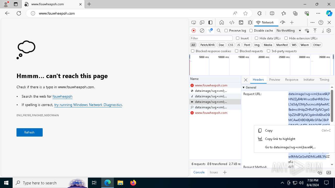
Task: Close the request details pane
Action: (x=246, y=80)
